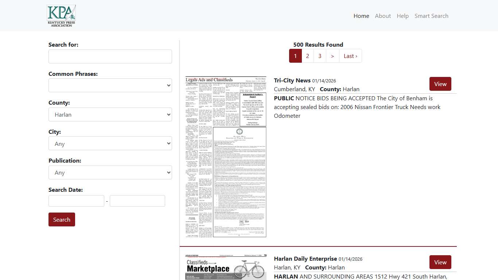Open the Publication dropdown
The height and width of the screenshot is (280, 498).
point(110,172)
